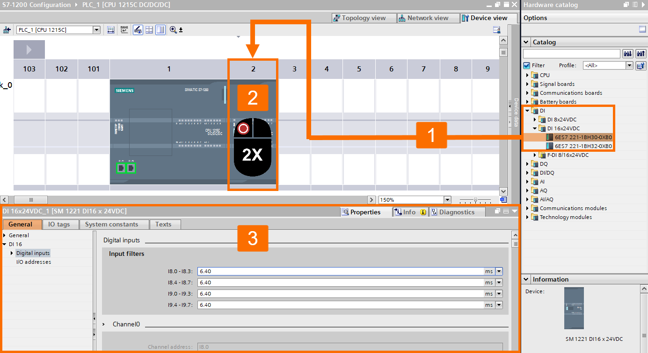Click the switch to network view icon
Viewport: 648px width, 353px height.
[7, 30]
